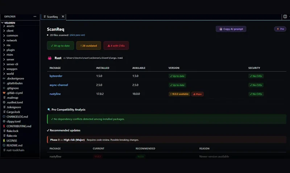Open the .gitlab-ci.yml file
This screenshot has width=290, height=173.
pyautogui.click(x=14, y=93)
